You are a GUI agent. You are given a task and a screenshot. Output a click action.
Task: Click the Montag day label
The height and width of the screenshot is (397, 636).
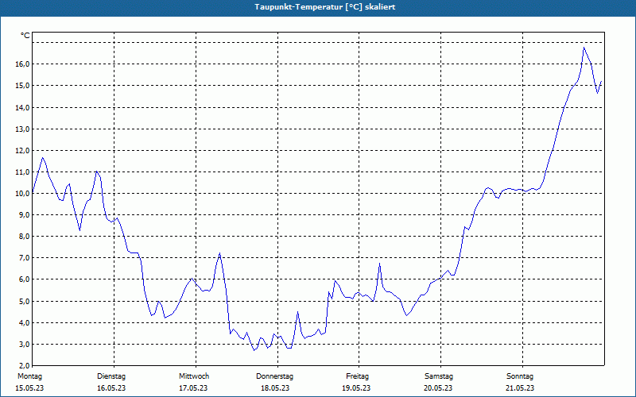29,376
